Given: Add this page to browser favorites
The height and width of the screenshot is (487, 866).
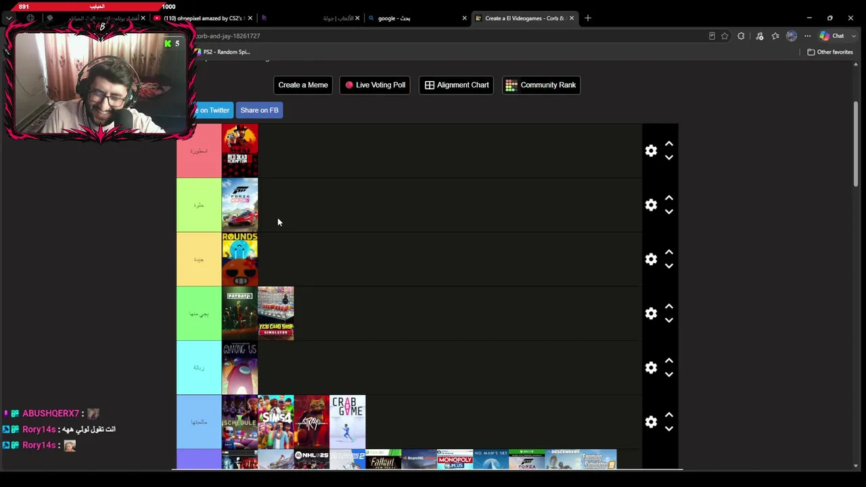Looking at the screenshot, I should point(725,36).
